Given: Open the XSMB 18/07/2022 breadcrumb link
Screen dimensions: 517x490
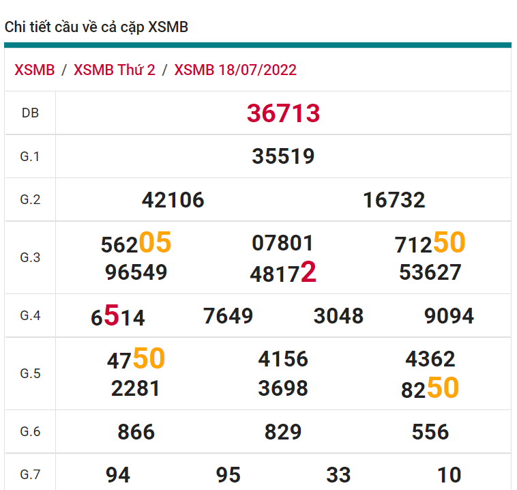Looking at the screenshot, I should (x=235, y=70).
